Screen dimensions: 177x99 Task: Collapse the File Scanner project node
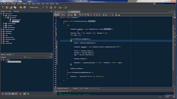coord(2,14)
